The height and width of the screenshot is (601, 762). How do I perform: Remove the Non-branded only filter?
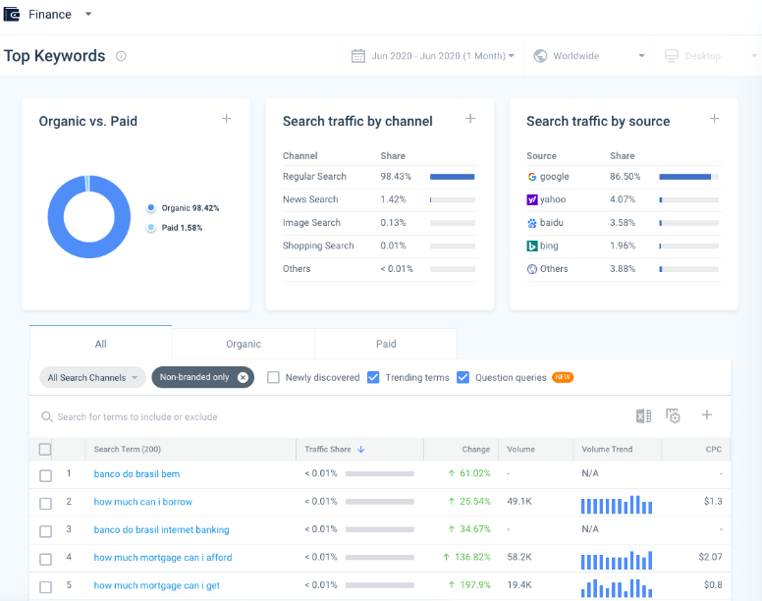tap(243, 377)
